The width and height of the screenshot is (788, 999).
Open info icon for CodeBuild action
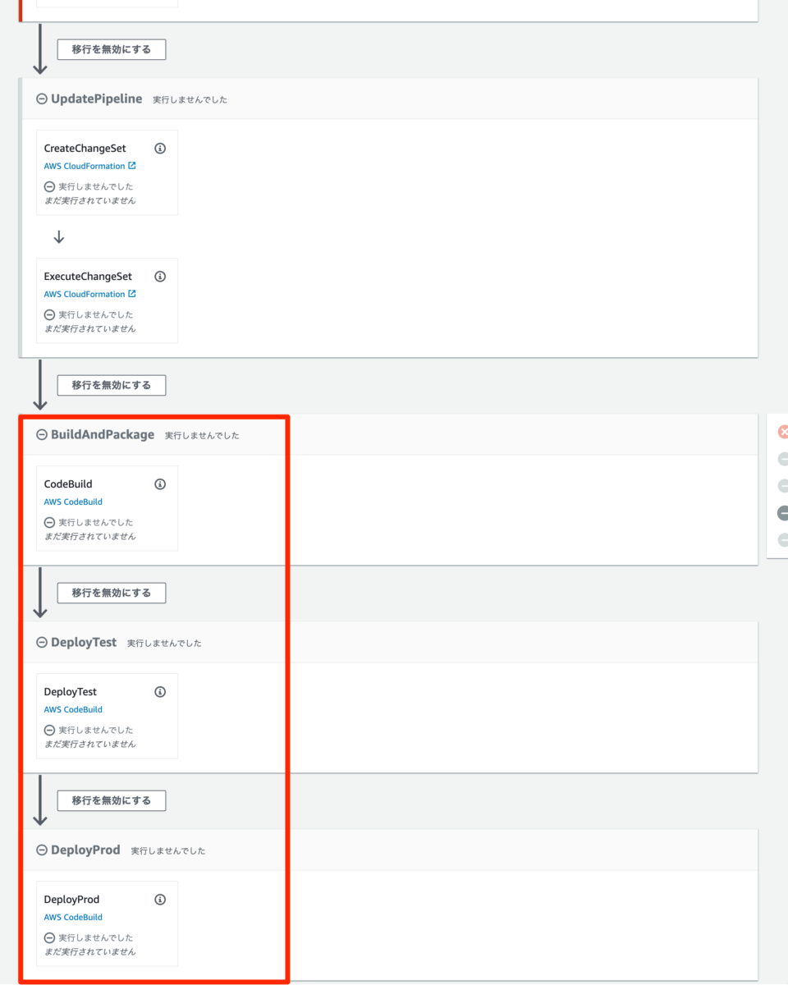coord(160,484)
